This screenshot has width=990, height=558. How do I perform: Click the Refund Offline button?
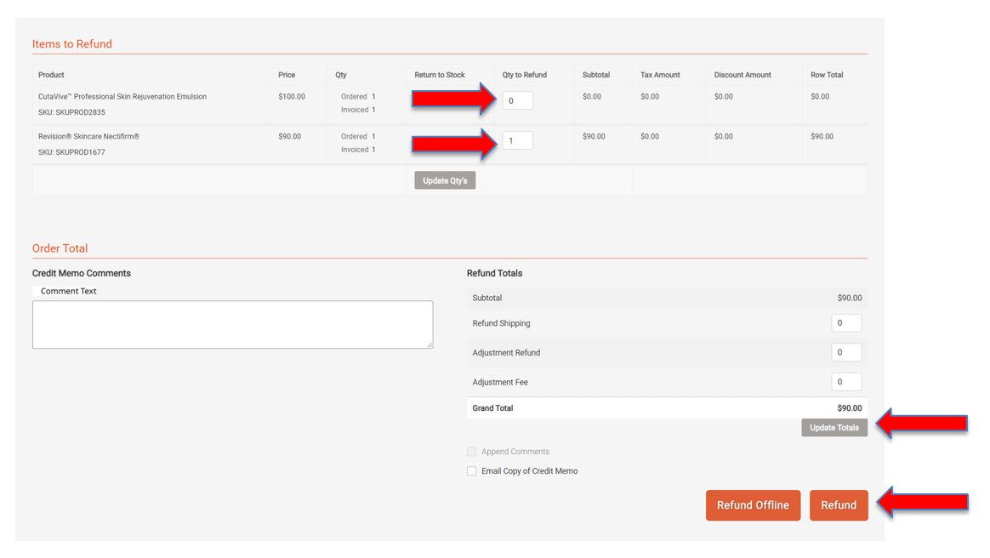(x=753, y=504)
